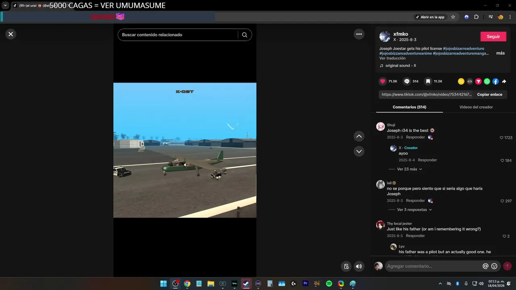Insert mention with @ icon

click(485, 266)
